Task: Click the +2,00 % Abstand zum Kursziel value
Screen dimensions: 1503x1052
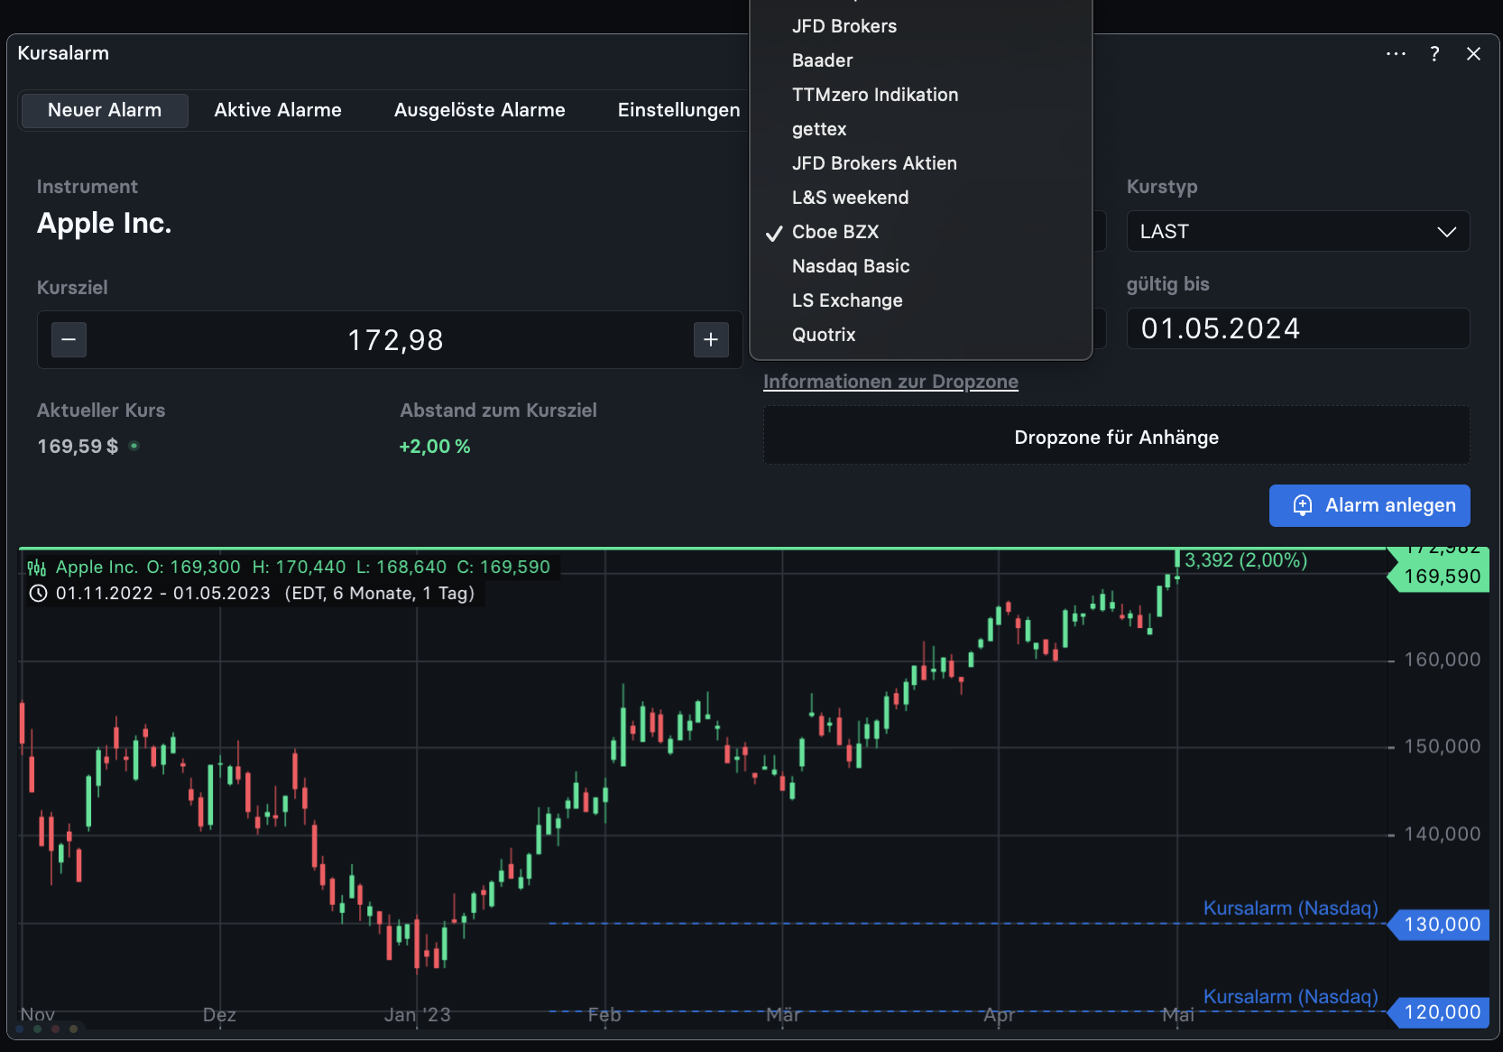Action: [435, 447]
